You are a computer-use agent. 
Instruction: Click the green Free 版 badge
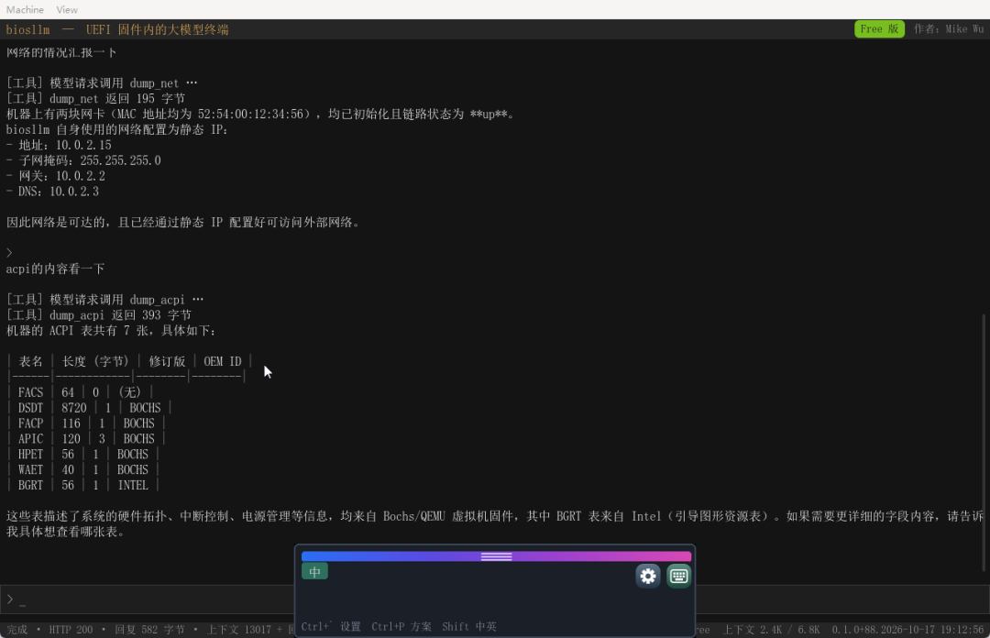coord(879,29)
